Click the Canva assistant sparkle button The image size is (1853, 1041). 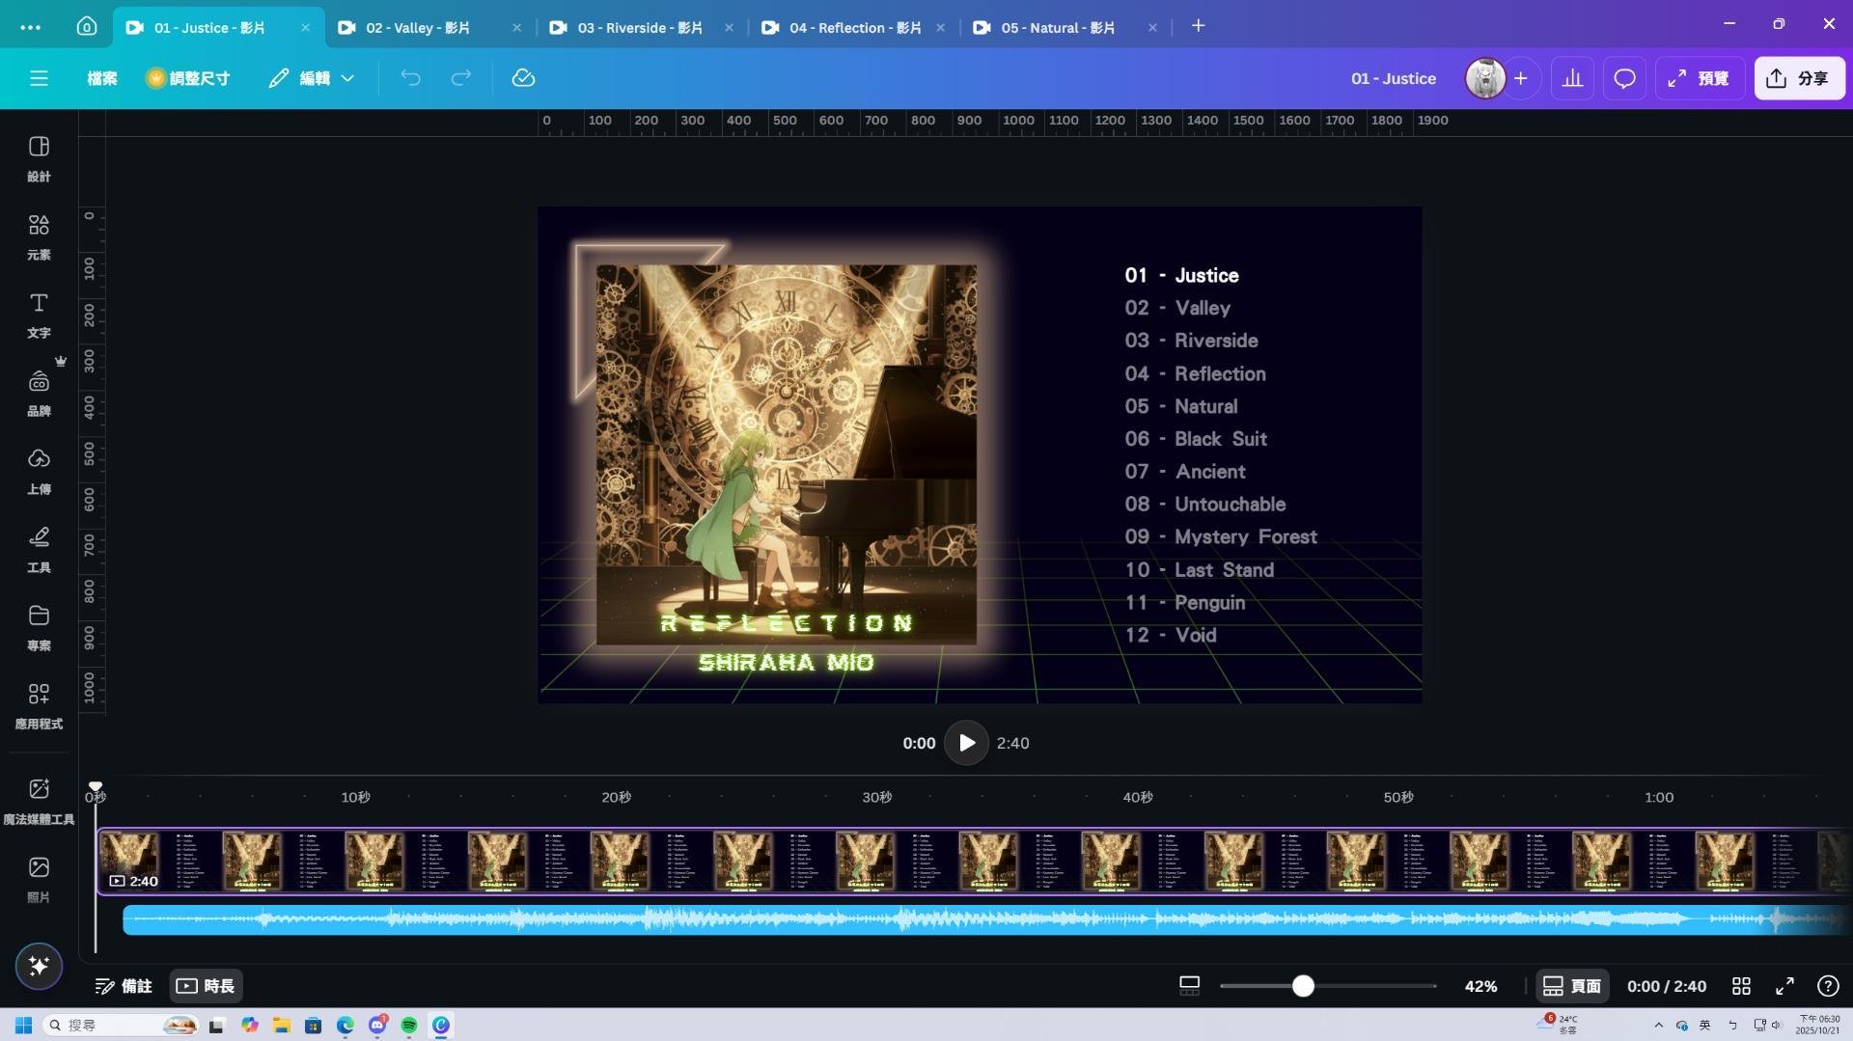(x=39, y=966)
